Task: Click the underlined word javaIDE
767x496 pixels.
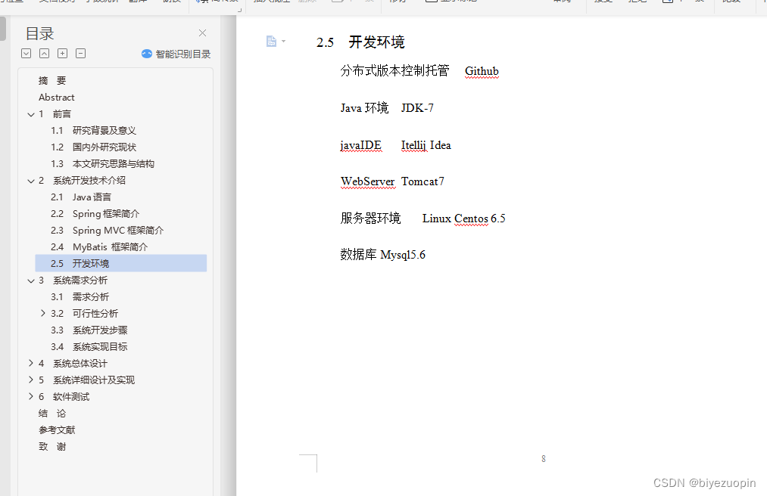Action: click(361, 145)
